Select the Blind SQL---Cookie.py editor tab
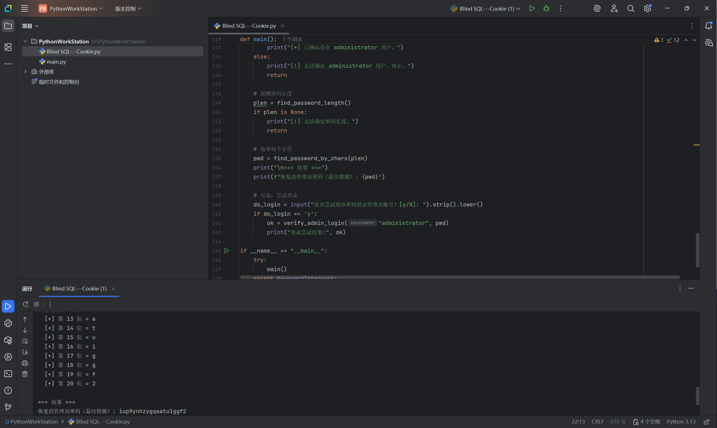 coord(248,26)
